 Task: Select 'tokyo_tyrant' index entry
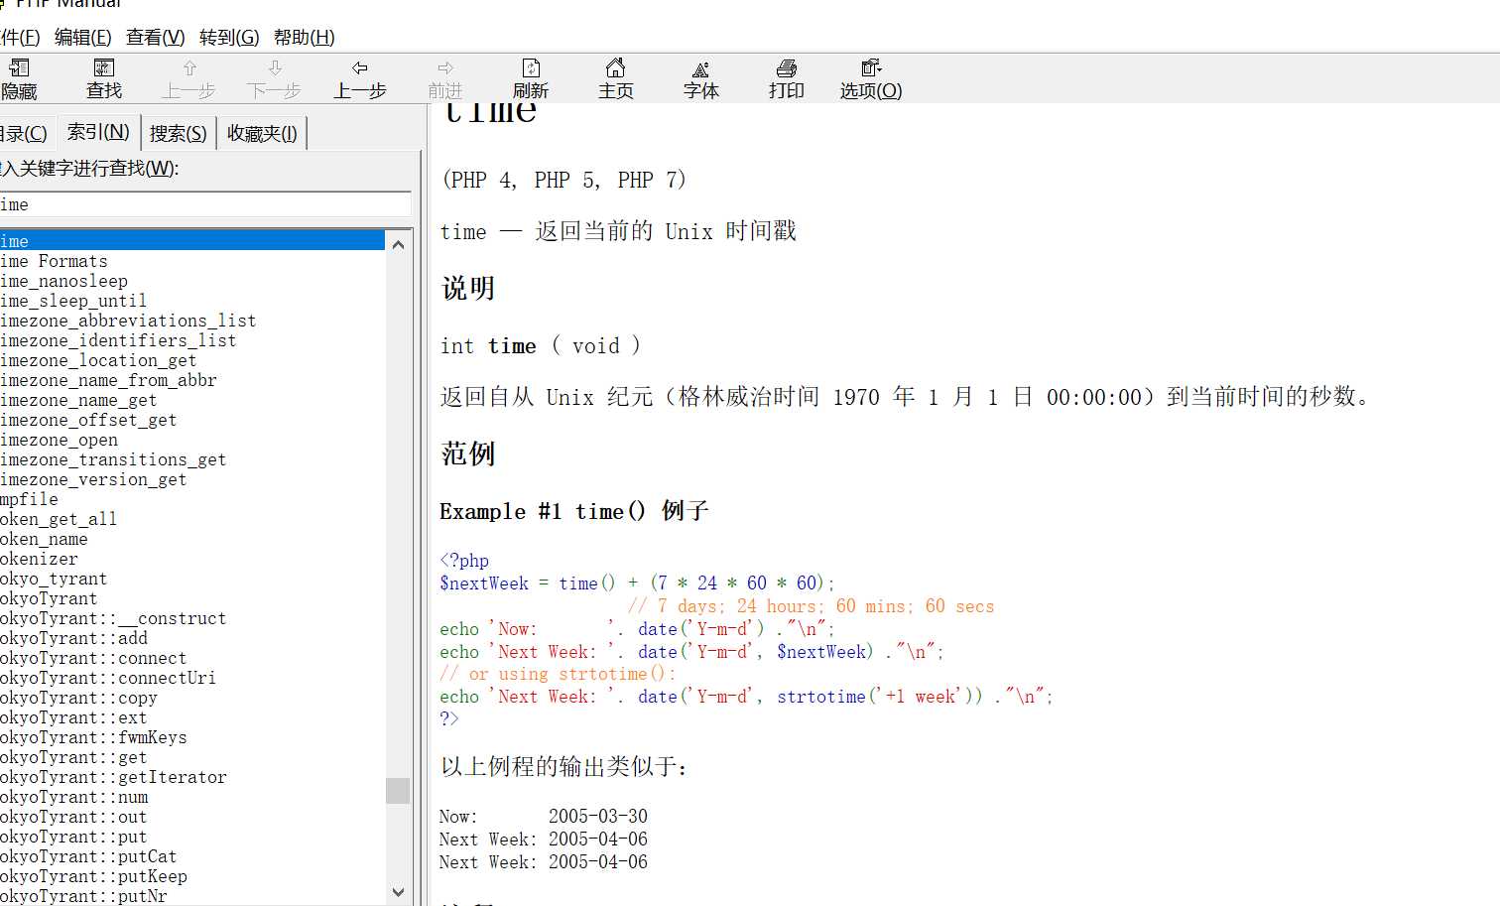click(x=54, y=579)
